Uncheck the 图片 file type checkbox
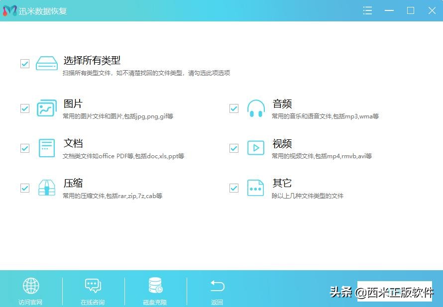 [x=24, y=108]
